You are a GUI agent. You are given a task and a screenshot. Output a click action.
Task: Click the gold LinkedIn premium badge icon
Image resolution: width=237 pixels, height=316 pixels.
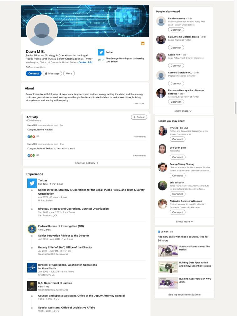[x=142, y=43]
